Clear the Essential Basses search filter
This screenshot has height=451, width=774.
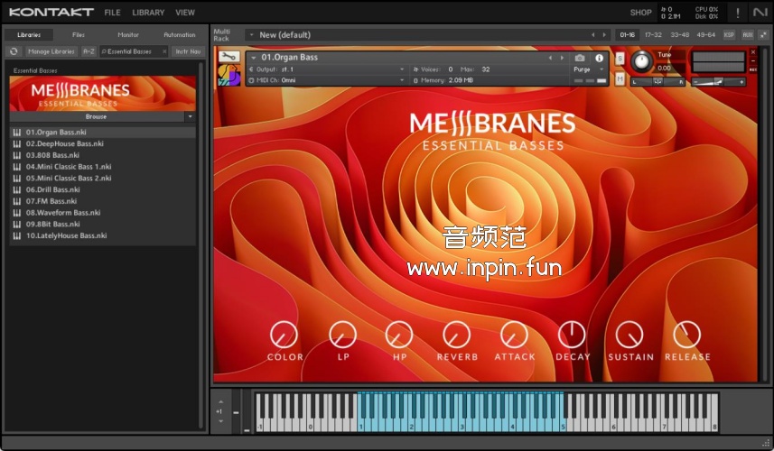164,51
